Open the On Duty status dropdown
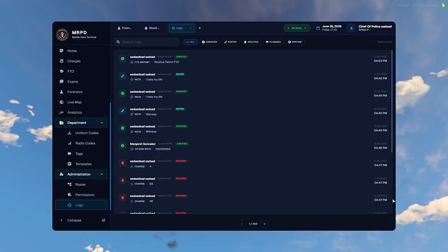The width and height of the screenshot is (448, 252). 297,28
